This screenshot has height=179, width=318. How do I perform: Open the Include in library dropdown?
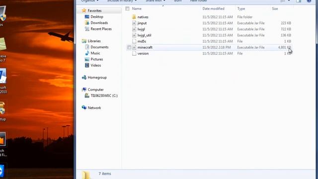coord(122,1)
